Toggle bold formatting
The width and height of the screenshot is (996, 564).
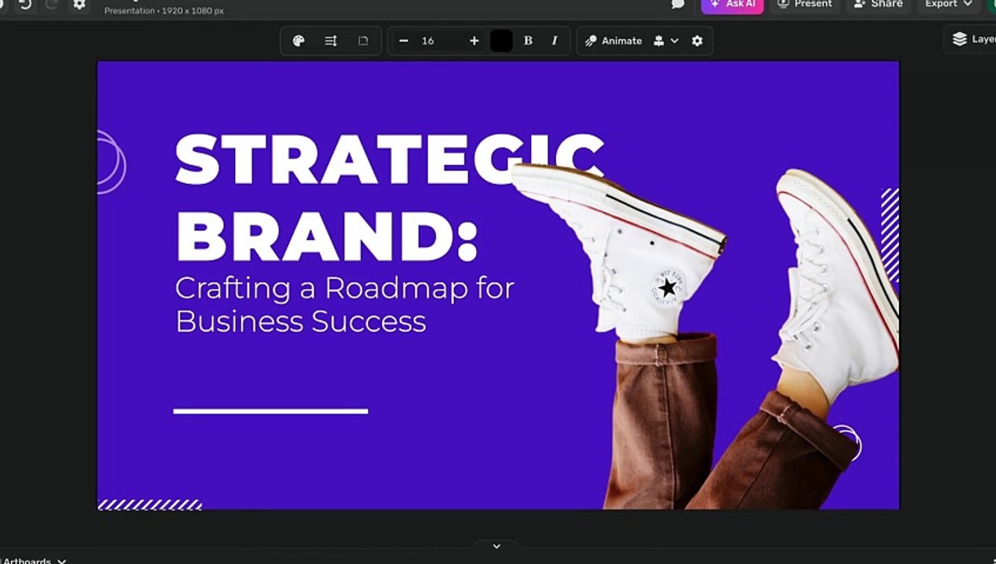tap(528, 41)
